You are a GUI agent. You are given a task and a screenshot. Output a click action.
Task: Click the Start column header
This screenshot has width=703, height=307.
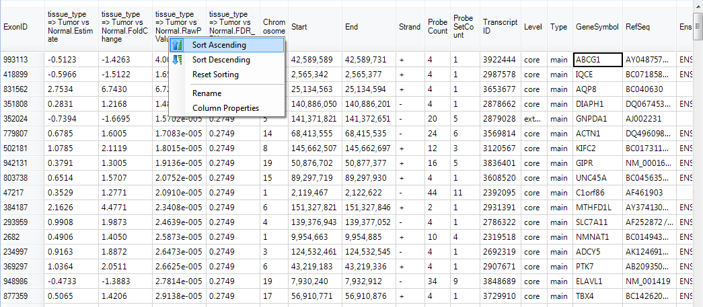point(315,27)
